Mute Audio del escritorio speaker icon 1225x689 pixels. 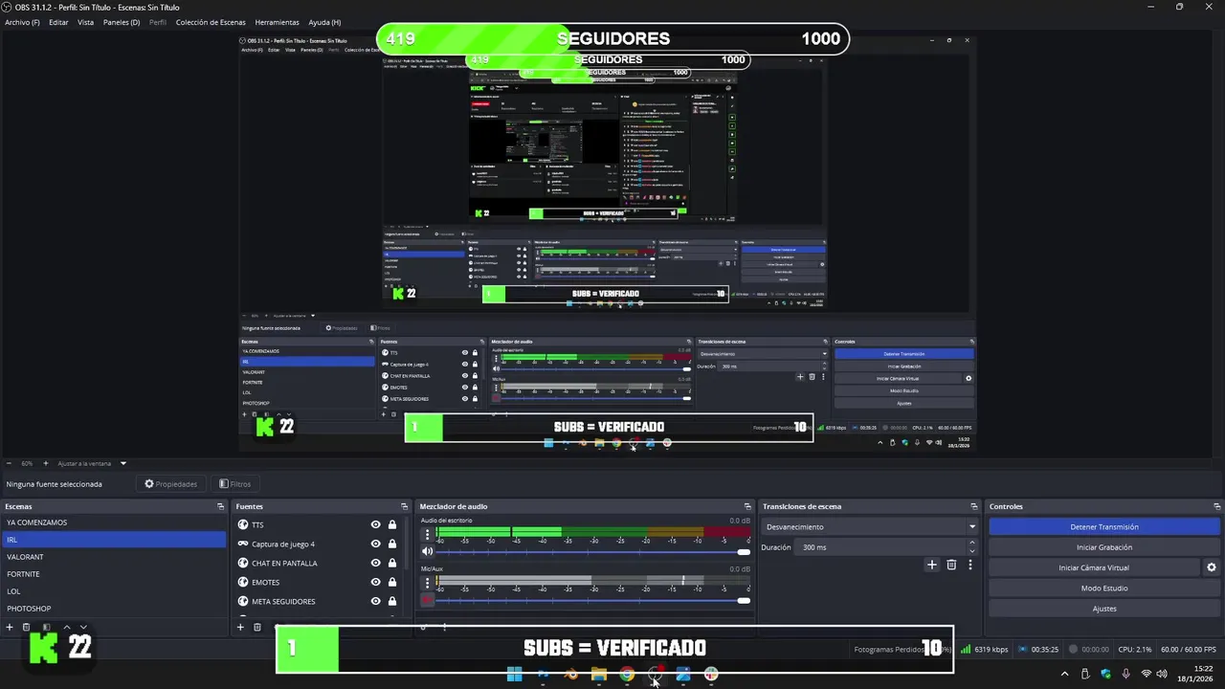coord(428,551)
